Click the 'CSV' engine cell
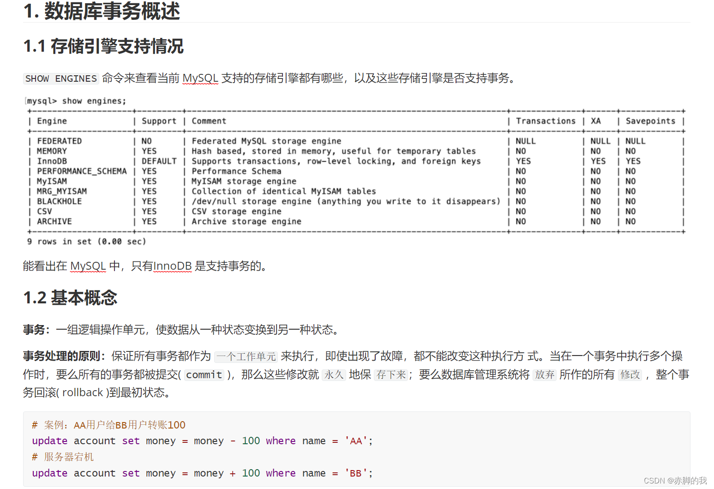This screenshot has width=714, height=489. [44, 211]
